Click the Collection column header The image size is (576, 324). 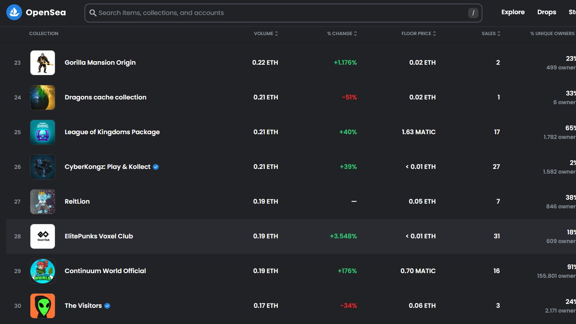pyautogui.click(x=44, y=34)
